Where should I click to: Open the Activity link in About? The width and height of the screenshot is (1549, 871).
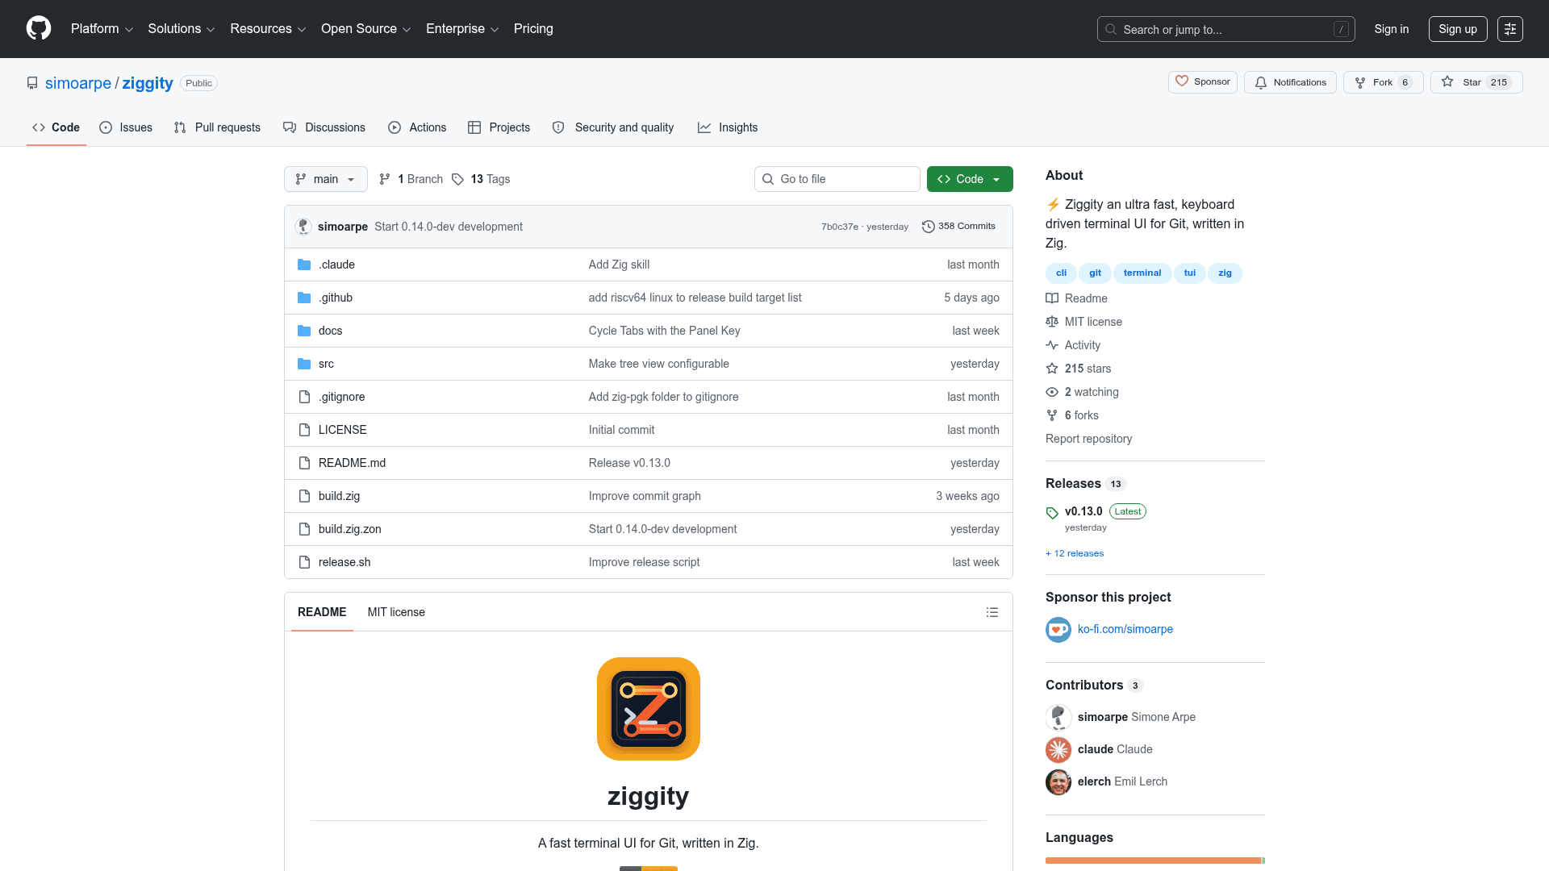1082,345
